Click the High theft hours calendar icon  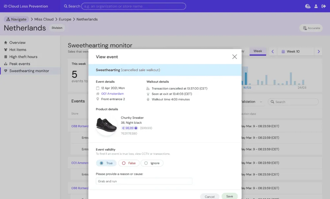(6, 57)
